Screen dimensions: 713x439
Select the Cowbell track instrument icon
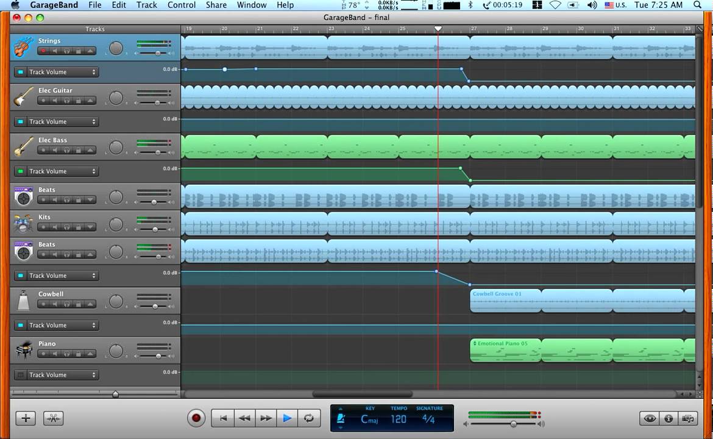pyautogui.click(x=23, y=300)
